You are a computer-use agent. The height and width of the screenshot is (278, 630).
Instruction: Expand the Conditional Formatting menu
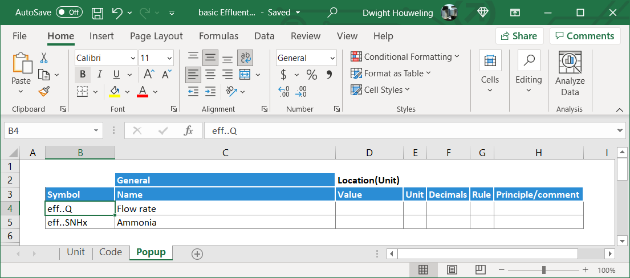pos(405,57)
